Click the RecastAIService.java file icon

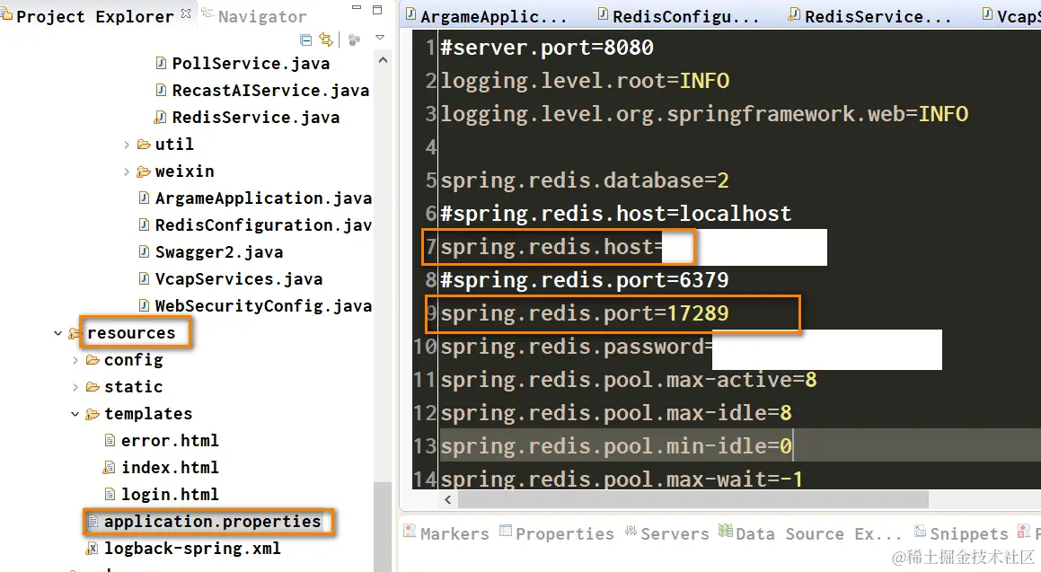click(161, 91)
